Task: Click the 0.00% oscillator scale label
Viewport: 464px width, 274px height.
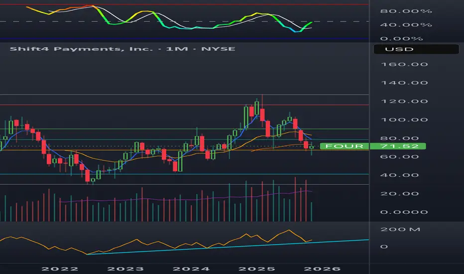Action: click(x=401, y=38)
